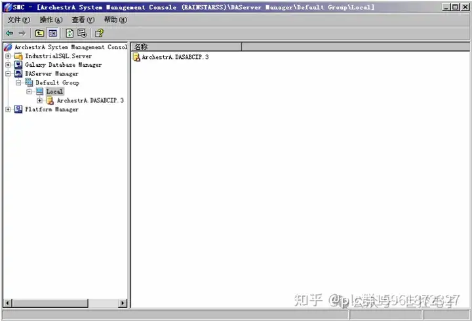472x321 pixels.
Task: Expand the Platform Manager node
Action: coord(8,109)
